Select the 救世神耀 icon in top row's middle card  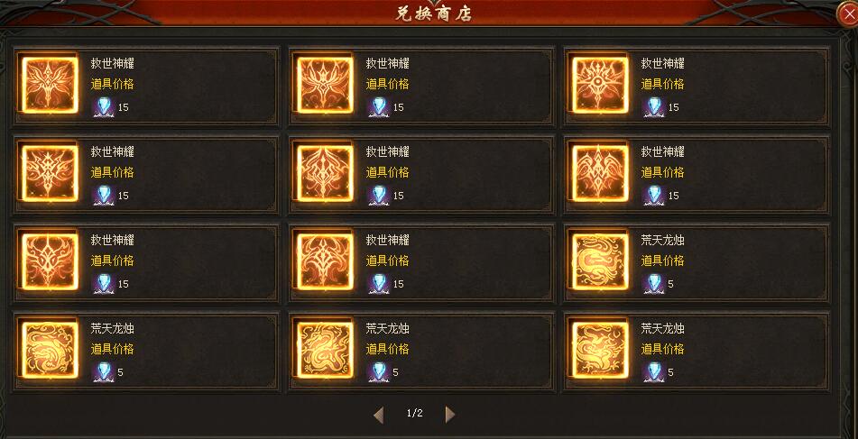pyautogui.click(x=325, y=86)
